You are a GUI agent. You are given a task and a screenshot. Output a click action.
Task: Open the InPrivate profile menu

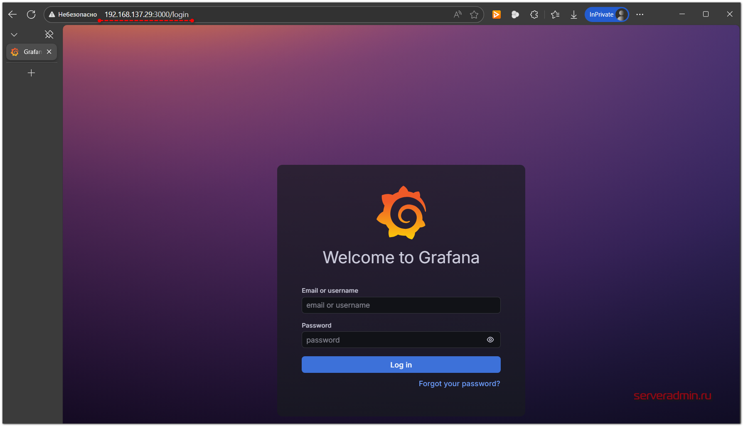[606, 15]
